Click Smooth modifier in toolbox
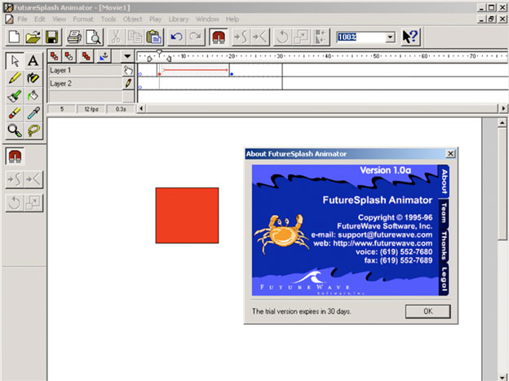This screenshot has height=381, width=509. coord(15,179)
